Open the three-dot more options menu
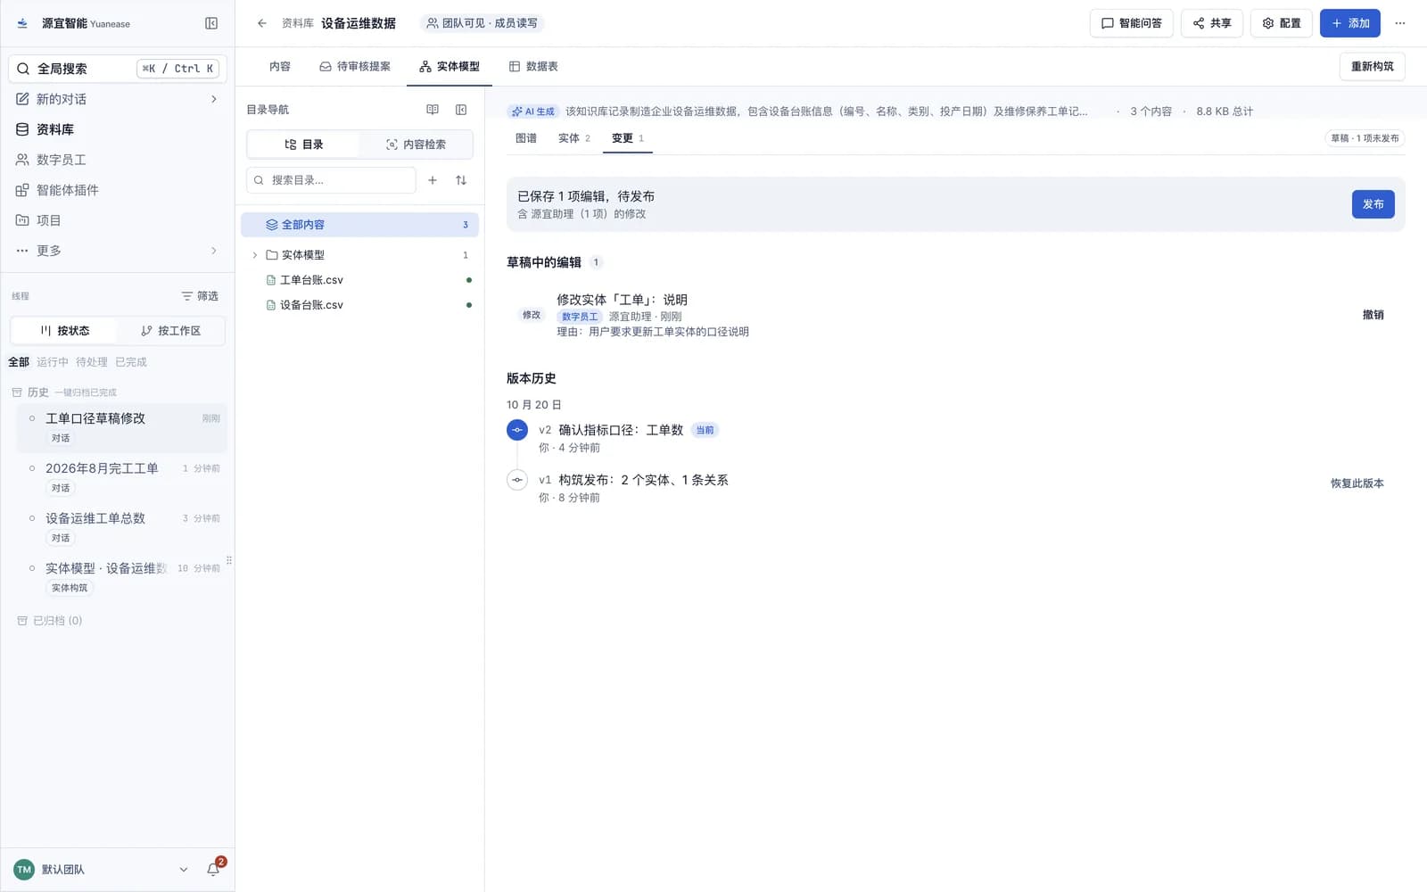The width and height of the screenshot is (1427, 892). coord(1400,23)
